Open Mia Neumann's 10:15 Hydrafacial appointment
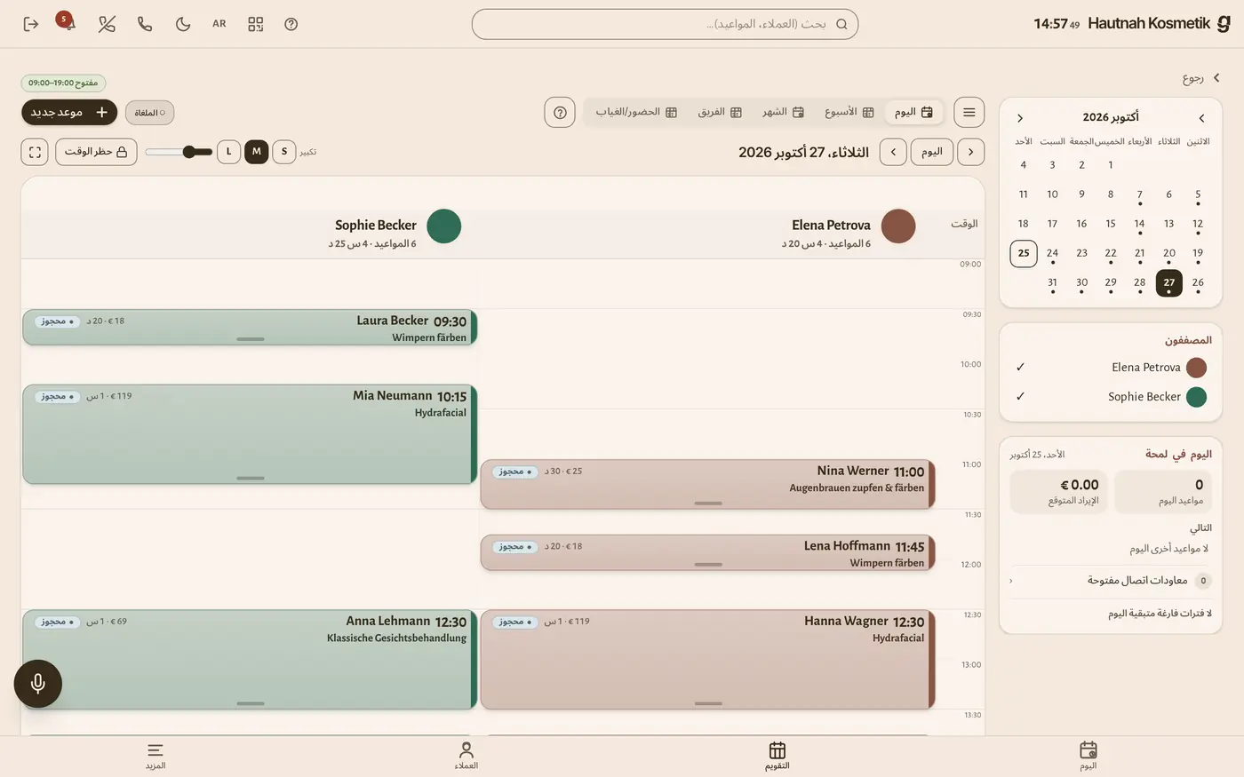The width and height of the screenshot is (1244, 777). 250,434
